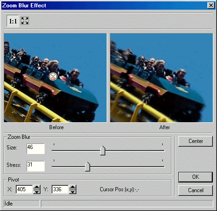Confirm the effect with OK
This screenshot has height=211, width=217.
pos(195,177)
